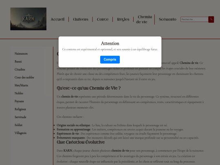The height and width of the screenshot is (165, 220).
Task: Open the Scénario menu item
Action: tap(167, 20)
